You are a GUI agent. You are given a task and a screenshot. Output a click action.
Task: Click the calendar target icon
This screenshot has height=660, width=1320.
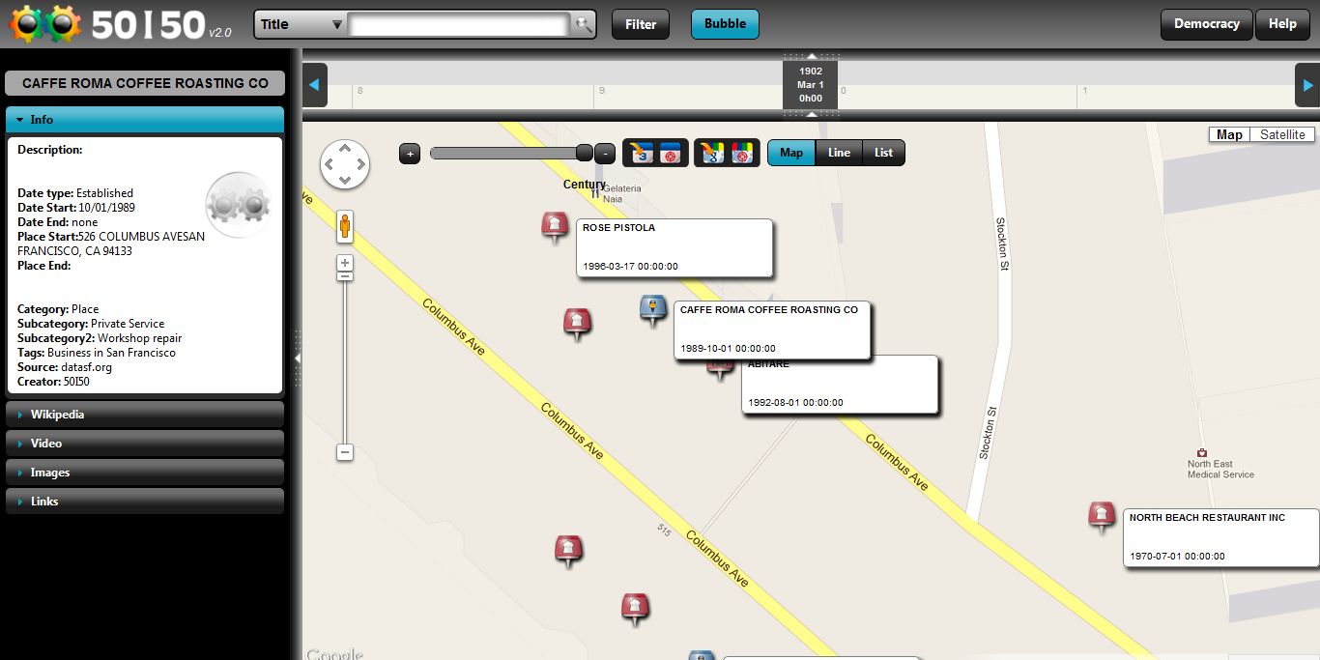pyautogui.click(x=671, y=153)
